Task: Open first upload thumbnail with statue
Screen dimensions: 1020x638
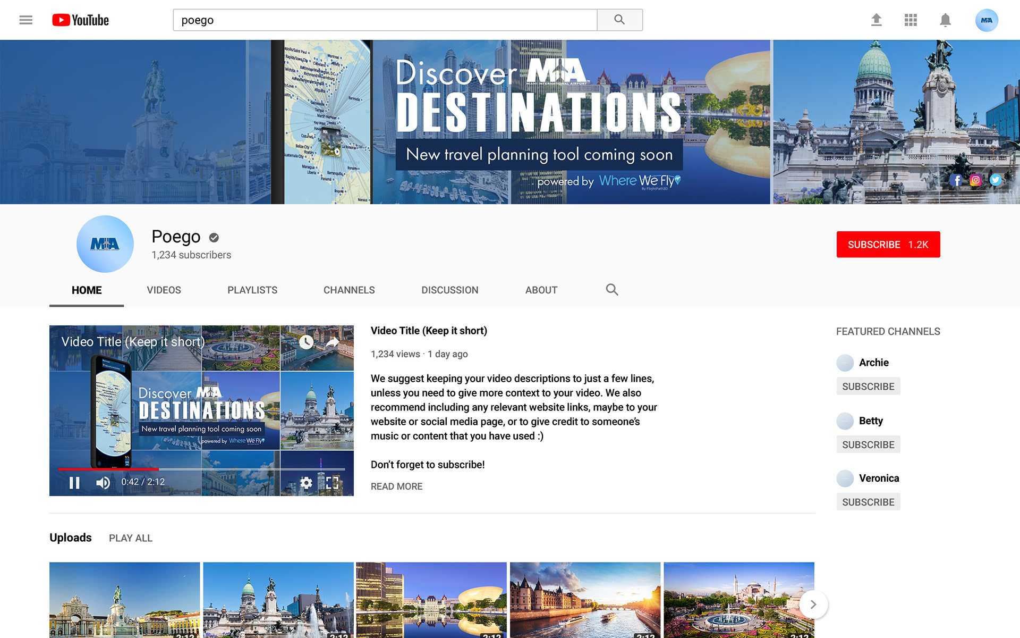Action: click(x=125, y=600)
